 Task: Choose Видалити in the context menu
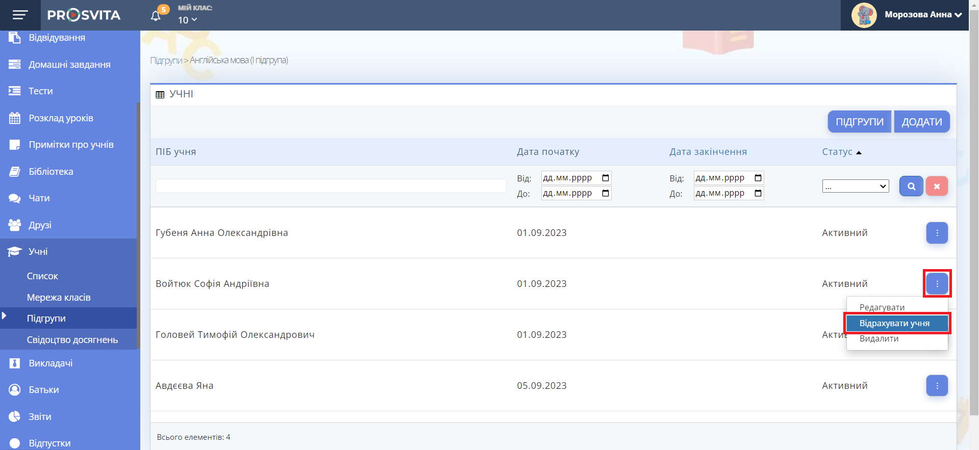878,339
